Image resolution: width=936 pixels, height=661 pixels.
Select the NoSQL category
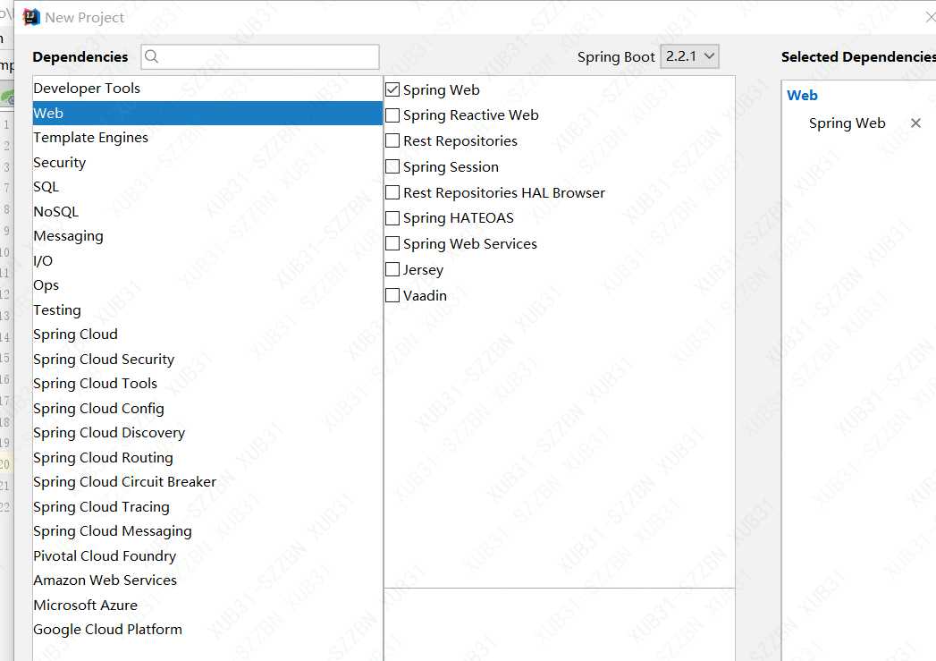(x=207, y=211)
